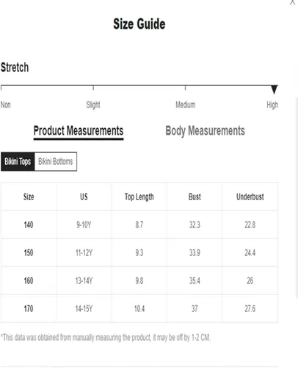Select the size 150 row label

(29, 252)
